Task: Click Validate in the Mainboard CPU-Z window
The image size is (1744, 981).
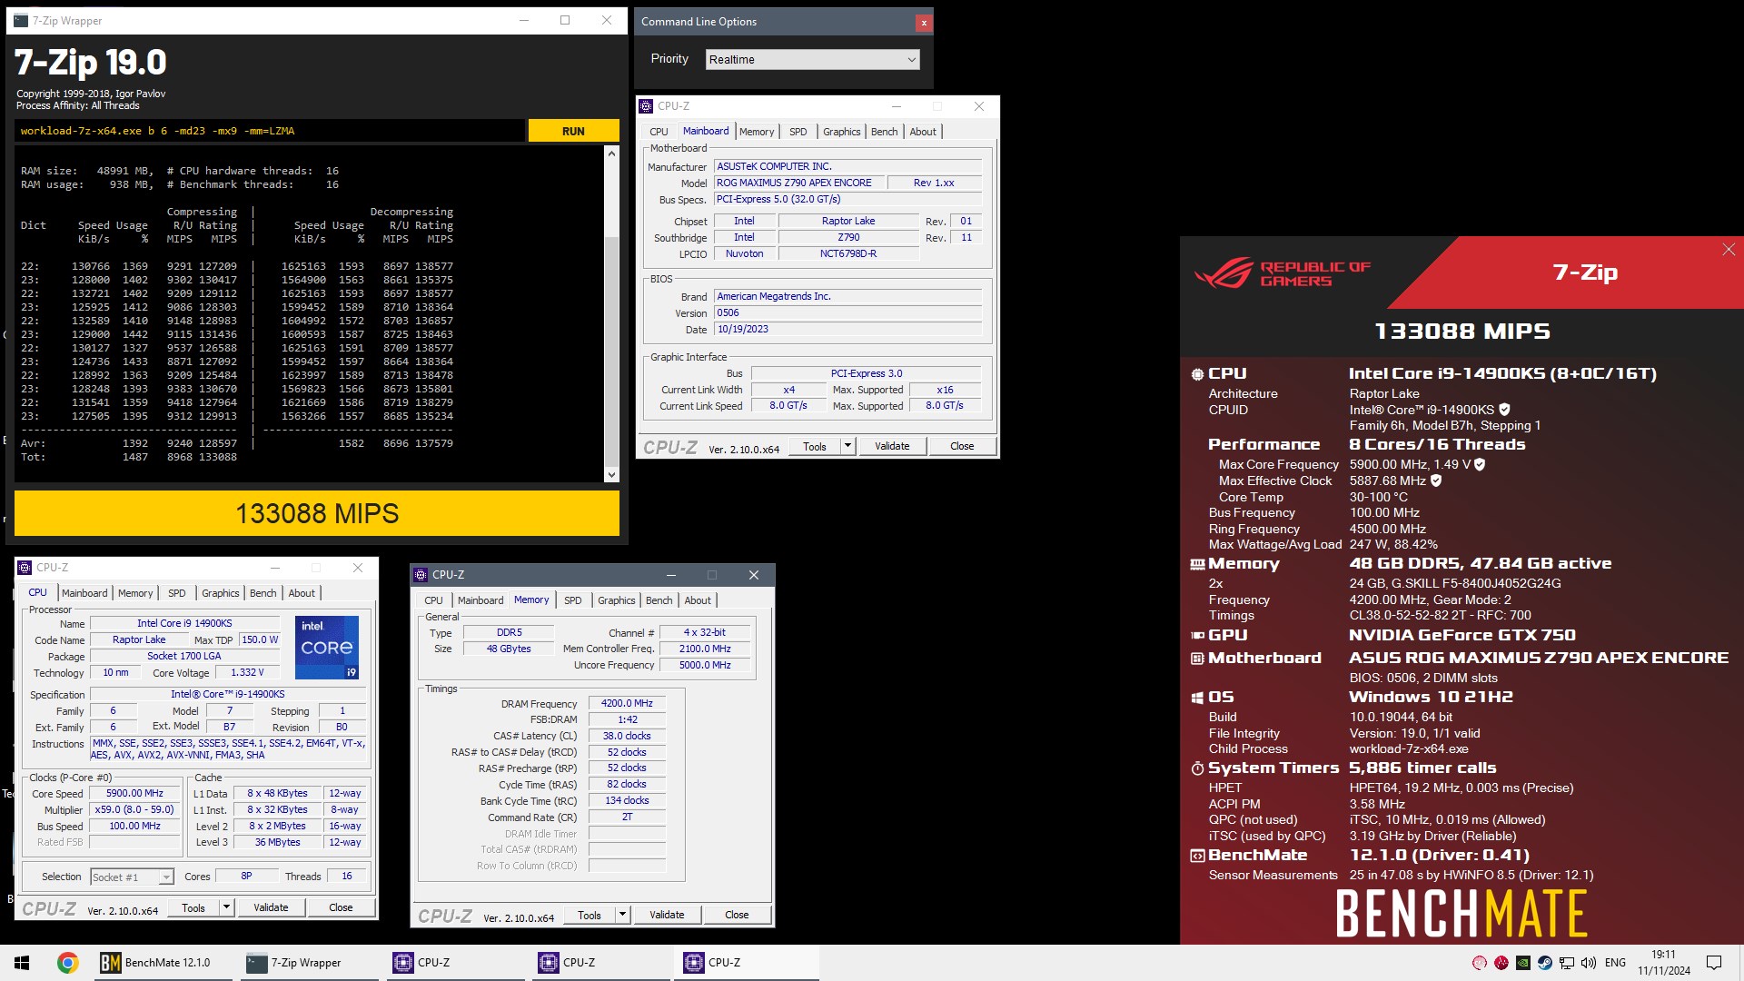Action: 892,446
